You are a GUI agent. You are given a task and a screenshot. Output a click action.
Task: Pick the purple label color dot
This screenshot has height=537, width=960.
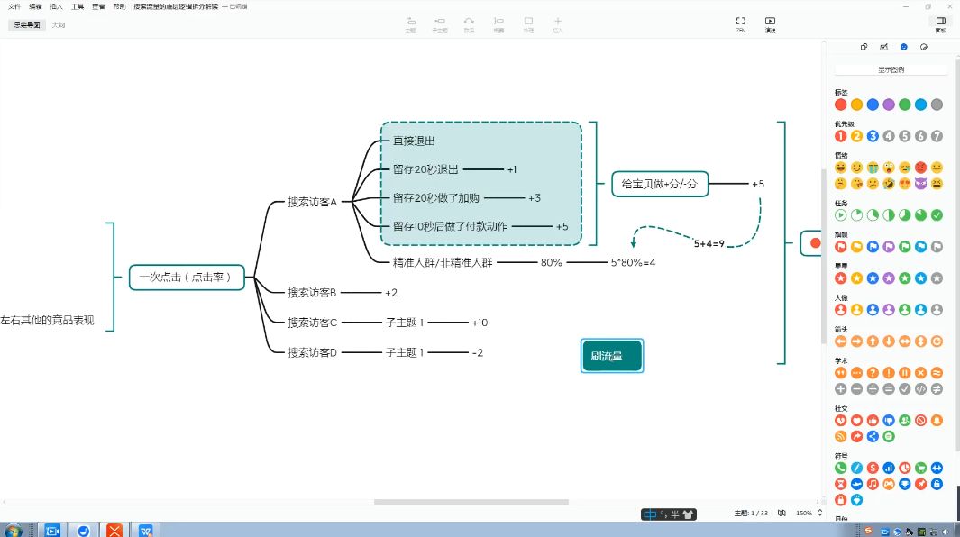coord(889,105)
